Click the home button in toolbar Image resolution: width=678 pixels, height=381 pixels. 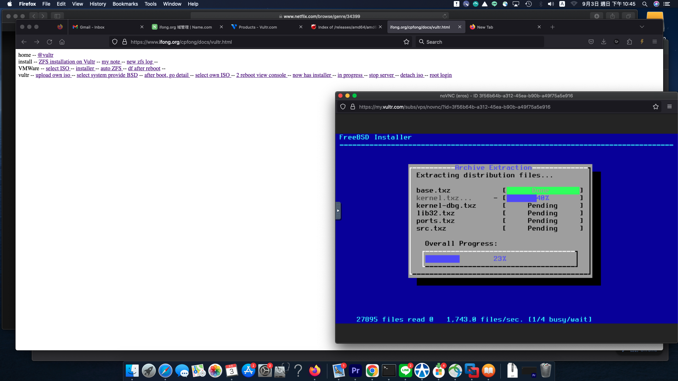click(x=62, y=42)
